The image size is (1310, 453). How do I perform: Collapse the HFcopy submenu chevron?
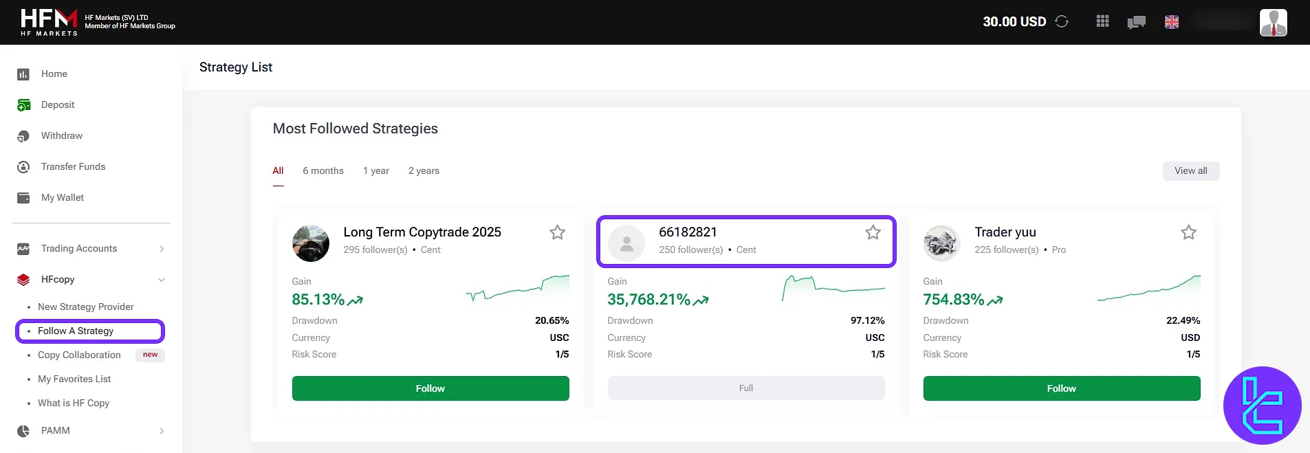(162, 280)
